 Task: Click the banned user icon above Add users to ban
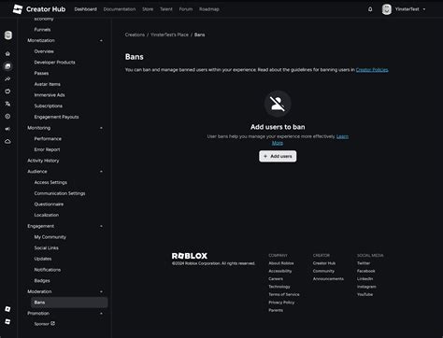point(278,104)
